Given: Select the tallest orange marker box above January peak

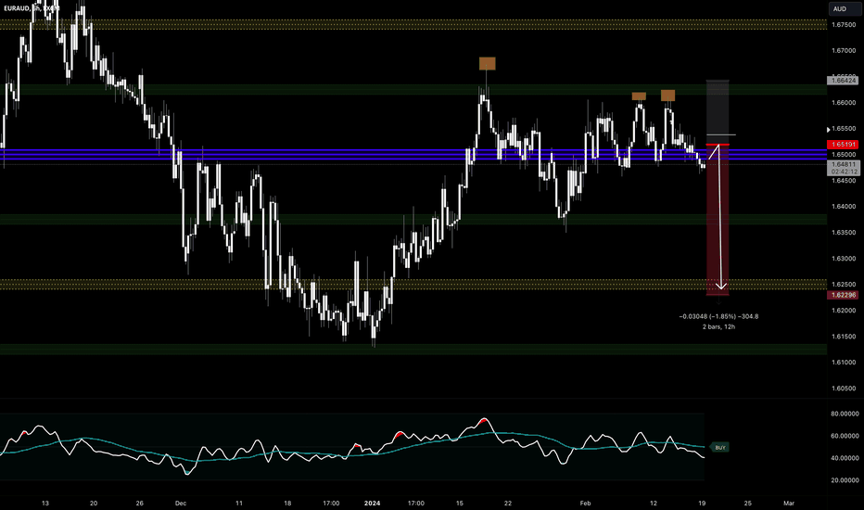Looking at the screenshot, I should click(487, 63).
